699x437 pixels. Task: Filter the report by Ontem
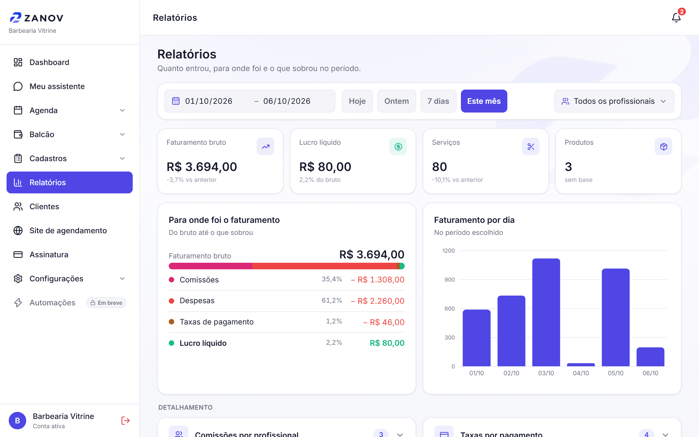[x=396, y=101]
